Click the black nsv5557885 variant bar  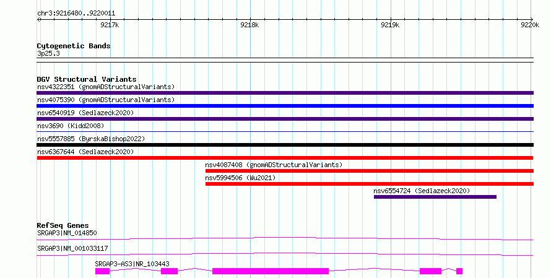click(x=285, y=145)
